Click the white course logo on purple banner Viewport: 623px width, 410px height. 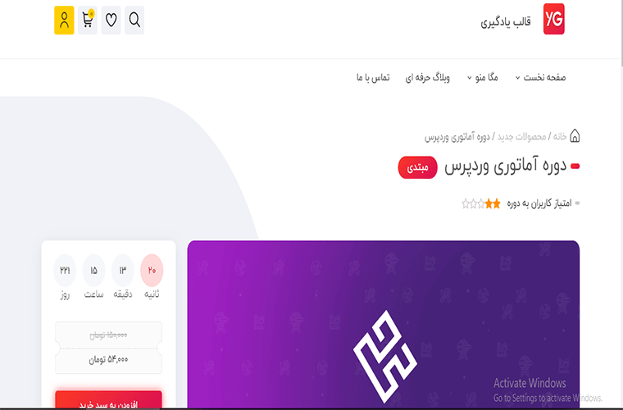coord(385,357)
